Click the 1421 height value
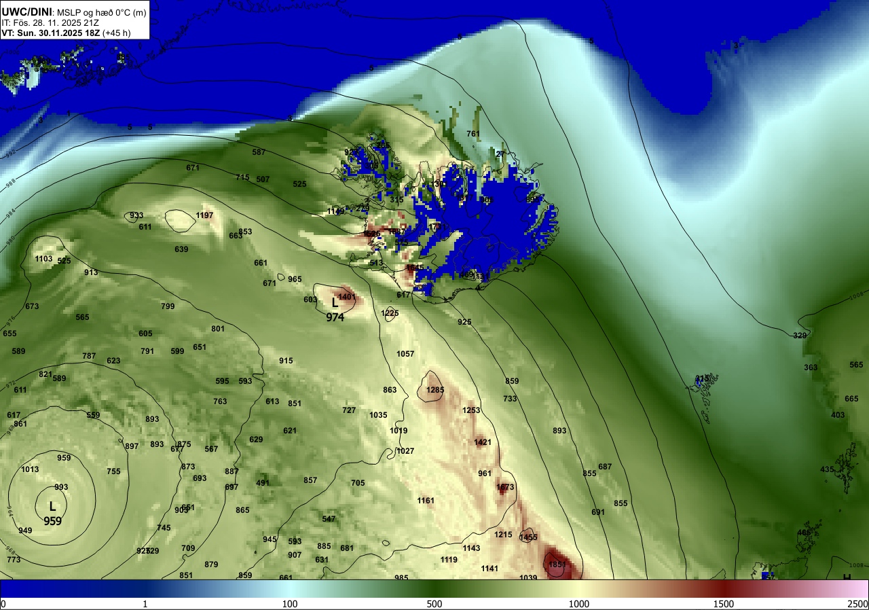Screen dimensions: 869x610 (483, 442)
